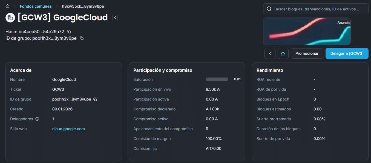The height and width of the screenshot is (163, 371).
Task: Copy the group ID in the page header
Action: tap(81, 38)
